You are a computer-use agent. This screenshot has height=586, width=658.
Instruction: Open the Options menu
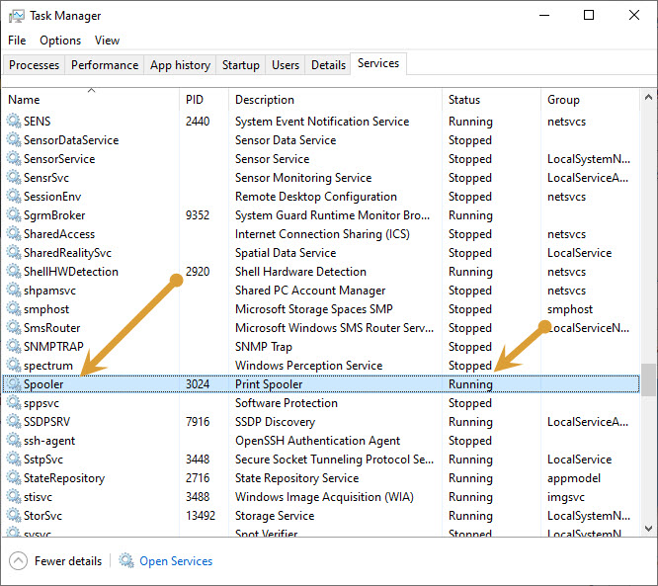60,41
